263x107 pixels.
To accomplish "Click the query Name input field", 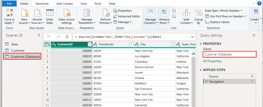I will (x=230, y=54).
